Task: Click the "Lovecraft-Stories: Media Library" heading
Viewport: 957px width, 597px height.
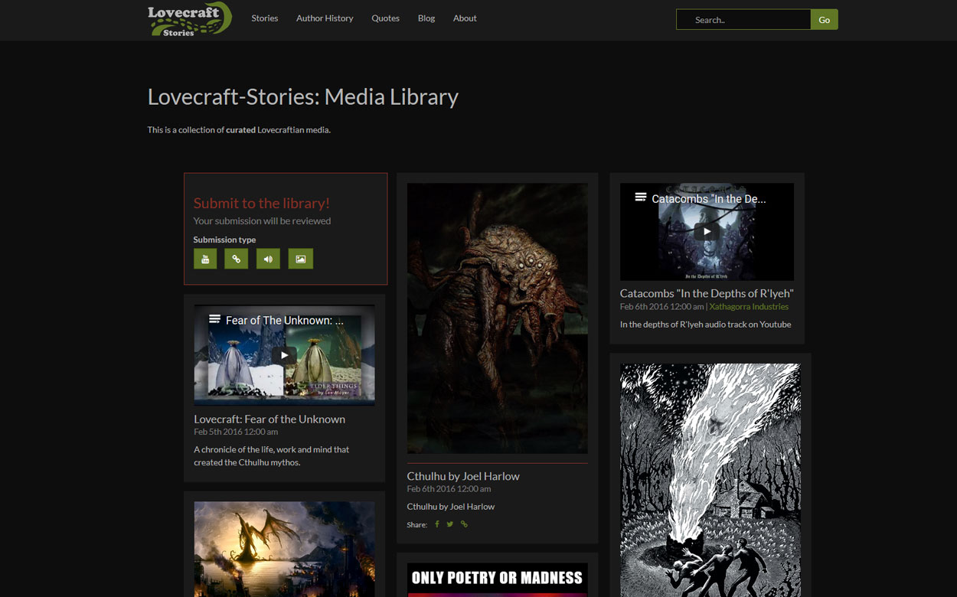Action: pos(303,97)
